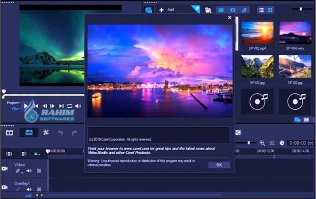Click the Undo arrow in the timeline toolbar
316x199 pixels.
tap(61, 133)
